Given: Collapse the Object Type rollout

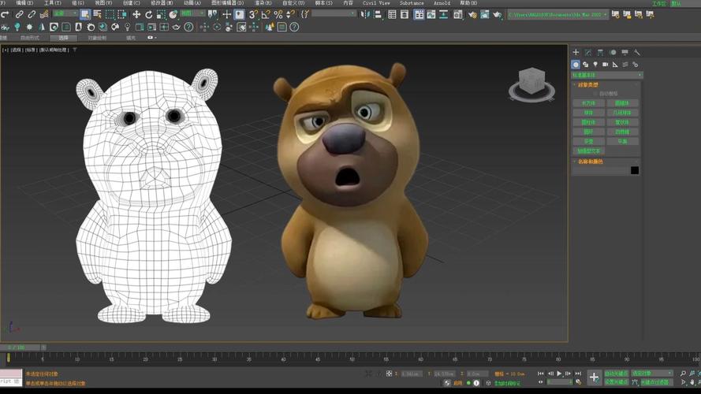Looking at the screenshot, I should click(588, 84).
